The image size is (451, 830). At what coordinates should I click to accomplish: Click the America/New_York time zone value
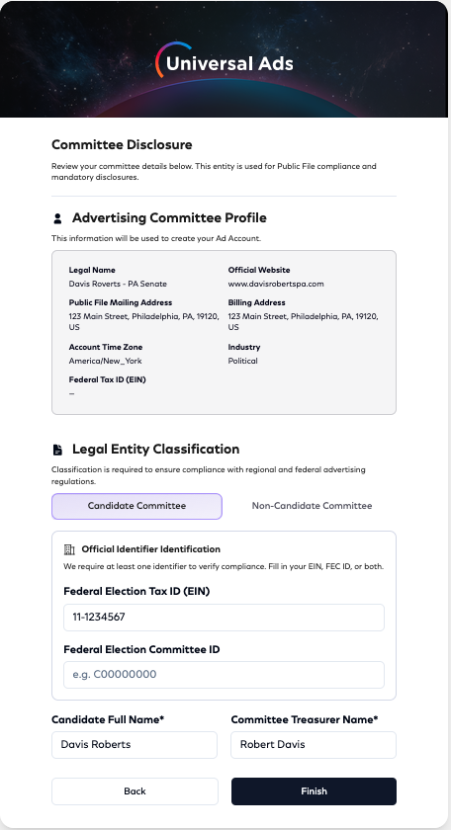pos(105,361)
